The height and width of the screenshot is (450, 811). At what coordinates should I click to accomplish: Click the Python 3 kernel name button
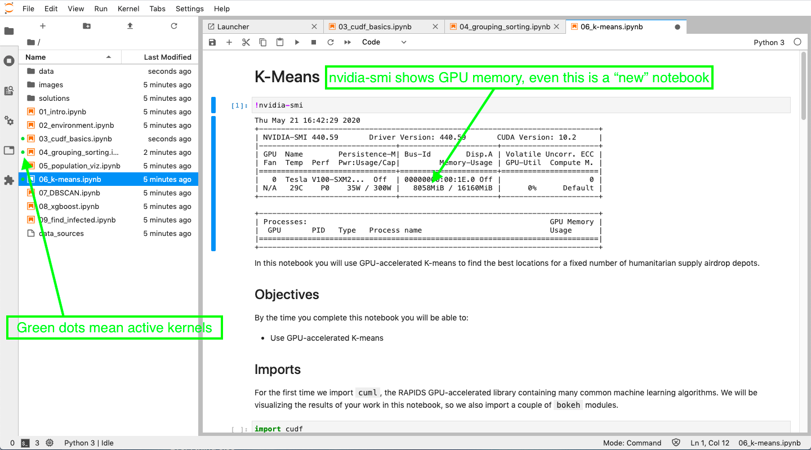tap(768, 42)
